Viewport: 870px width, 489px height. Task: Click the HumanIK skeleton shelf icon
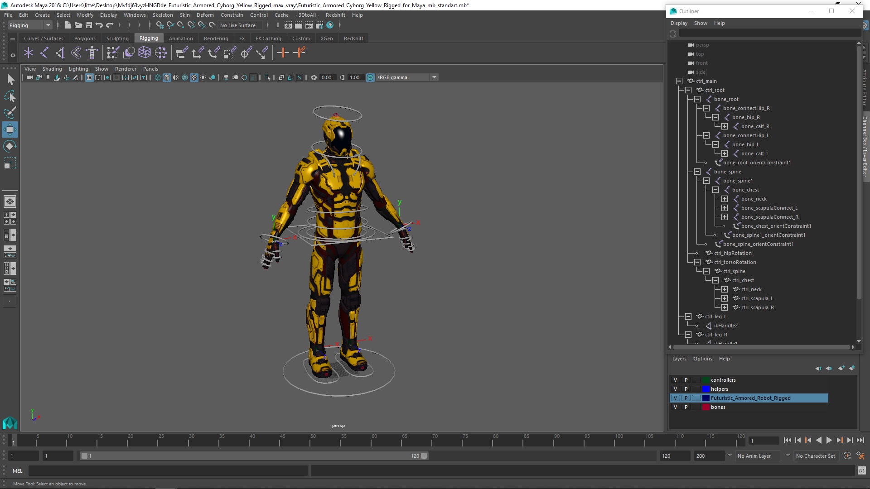pyautogui.click(x=92, y=53)
